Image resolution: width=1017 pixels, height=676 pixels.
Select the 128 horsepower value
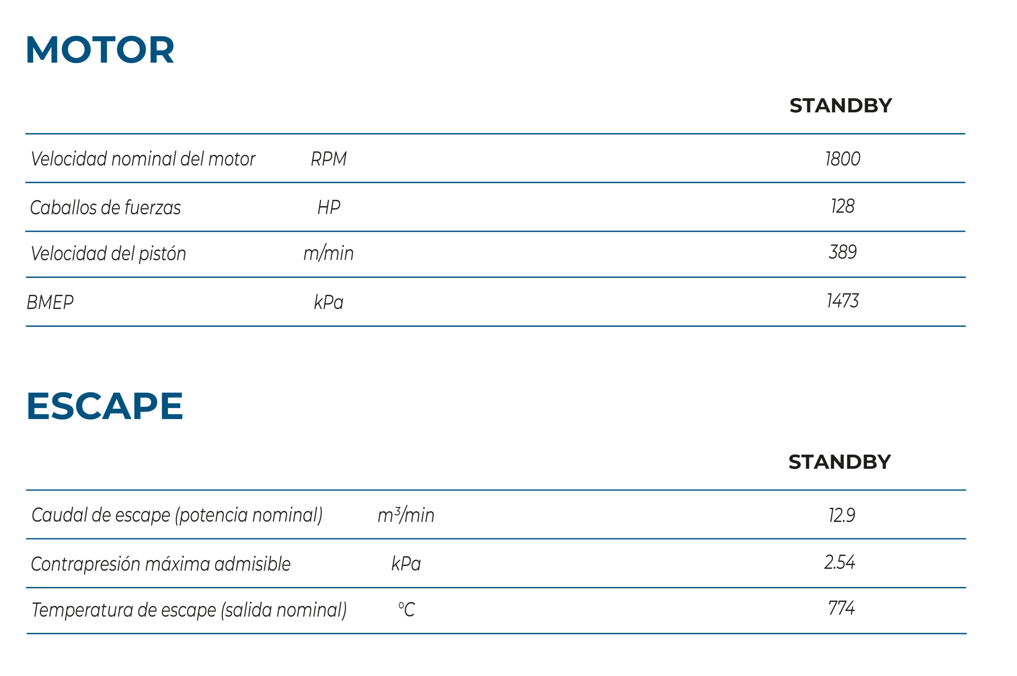tap(842, 206)
